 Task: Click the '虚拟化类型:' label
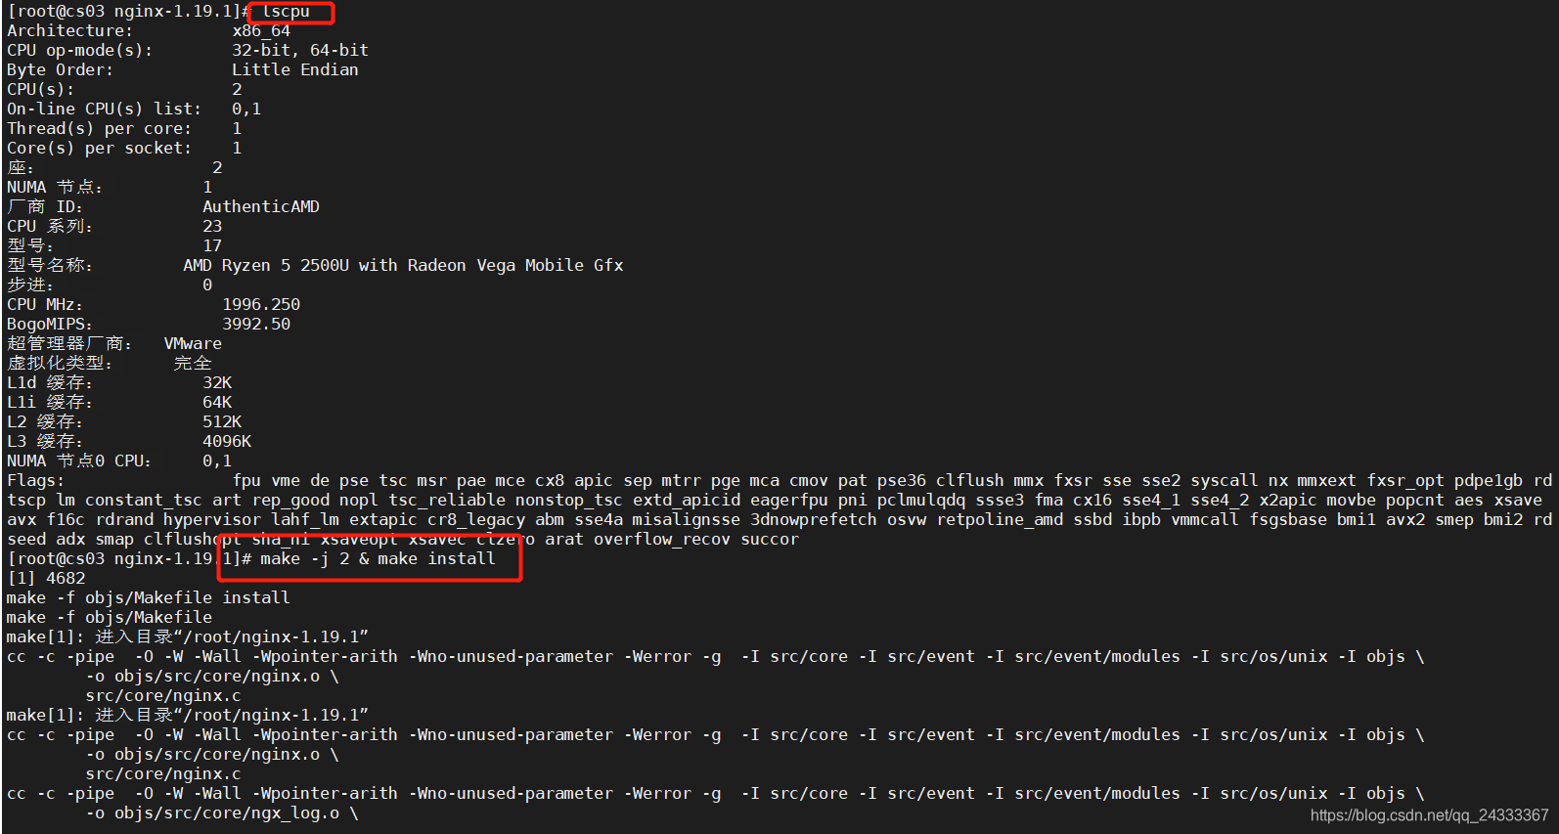(60, 364)
